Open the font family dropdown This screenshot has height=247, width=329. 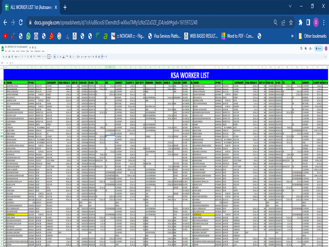point(40,57)
